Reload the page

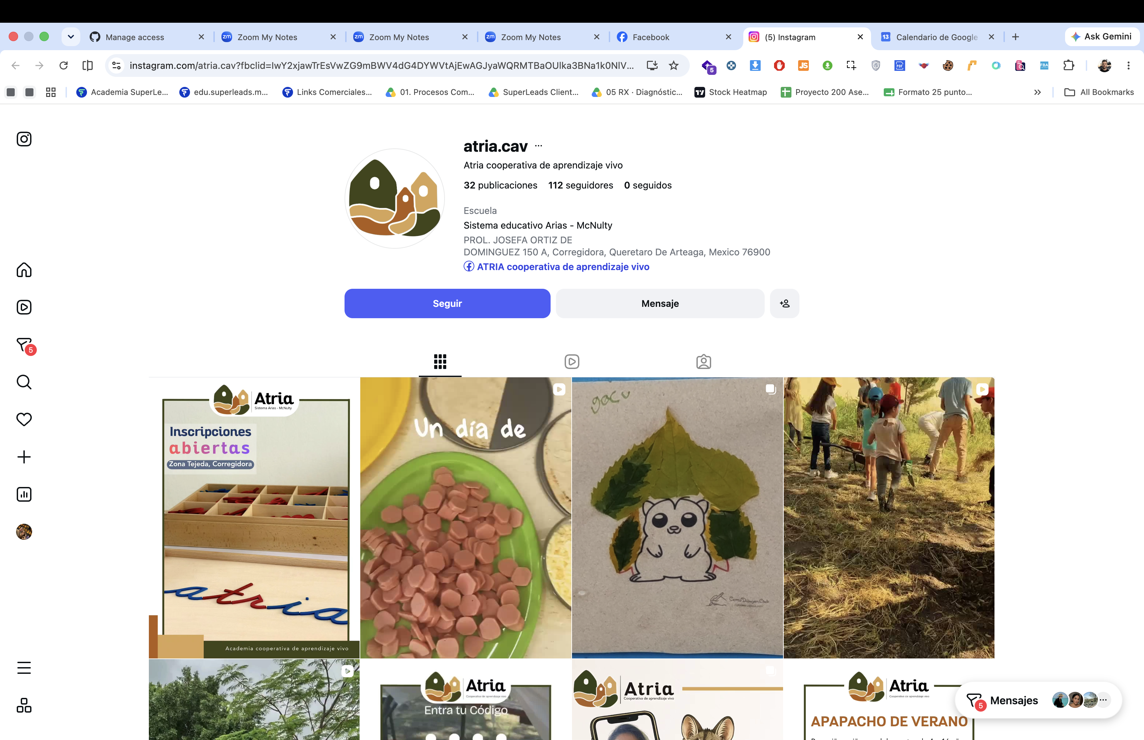tap(64, 65)
